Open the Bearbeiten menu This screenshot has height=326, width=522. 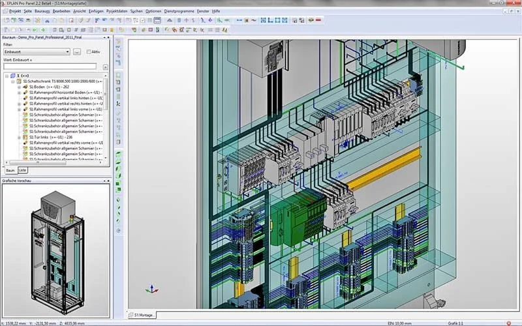tap(61, 11)
